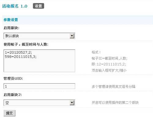Expand the 默认版块 dropdown arrow
The height and width of the screenshot is (125, 153).
[x=72, y=36]
